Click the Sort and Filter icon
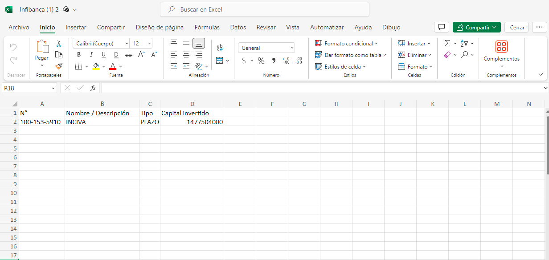 coord(464,43)
